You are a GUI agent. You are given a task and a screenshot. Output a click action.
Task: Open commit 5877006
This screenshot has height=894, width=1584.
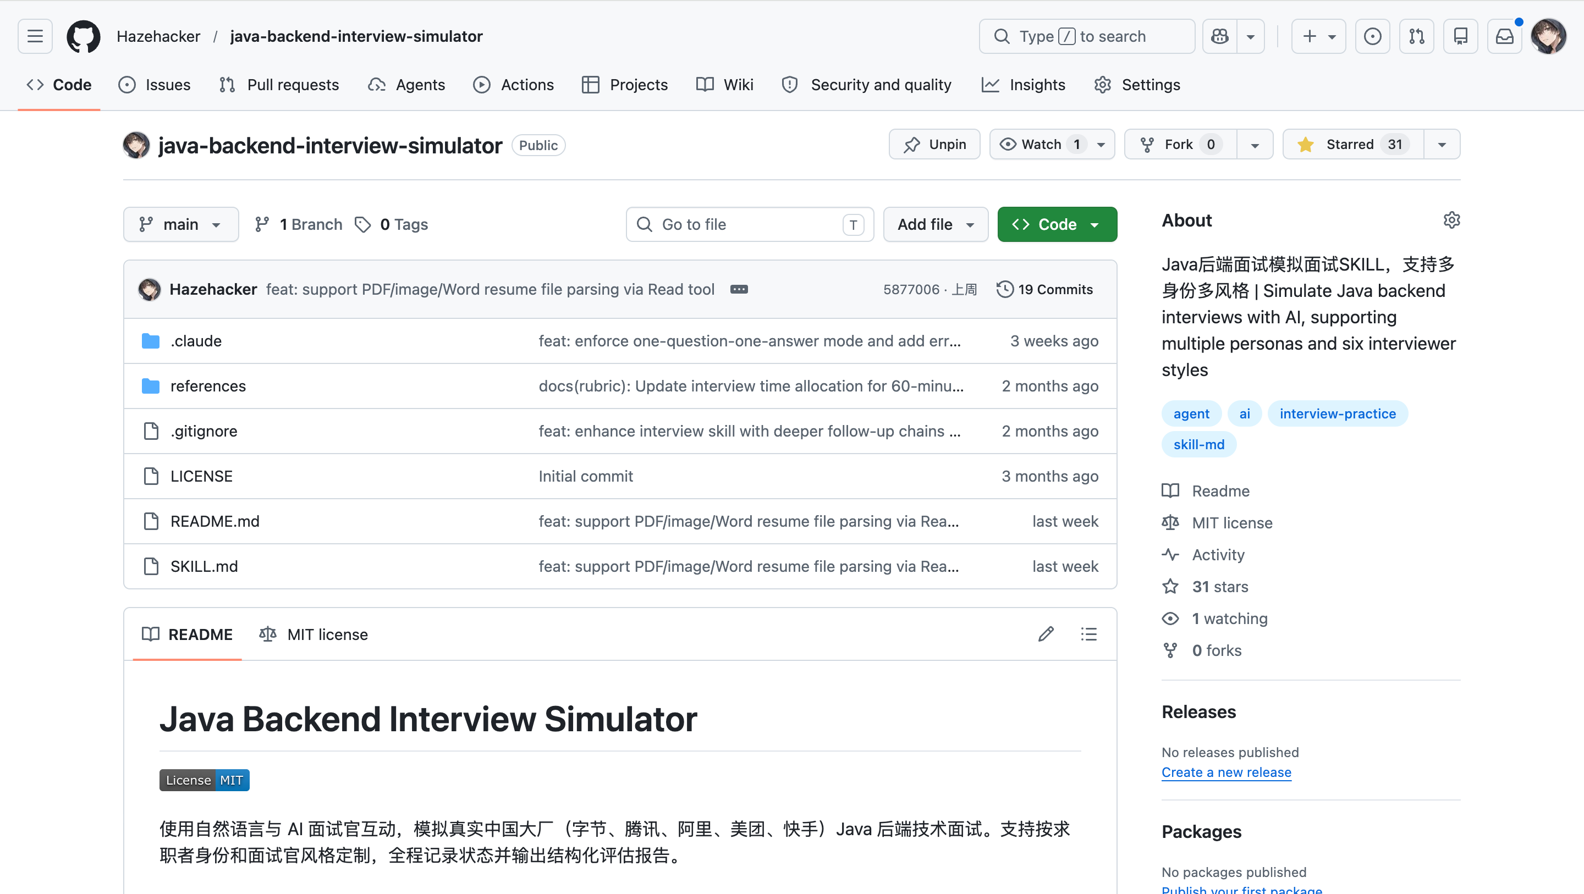click(x=911, y=290)
